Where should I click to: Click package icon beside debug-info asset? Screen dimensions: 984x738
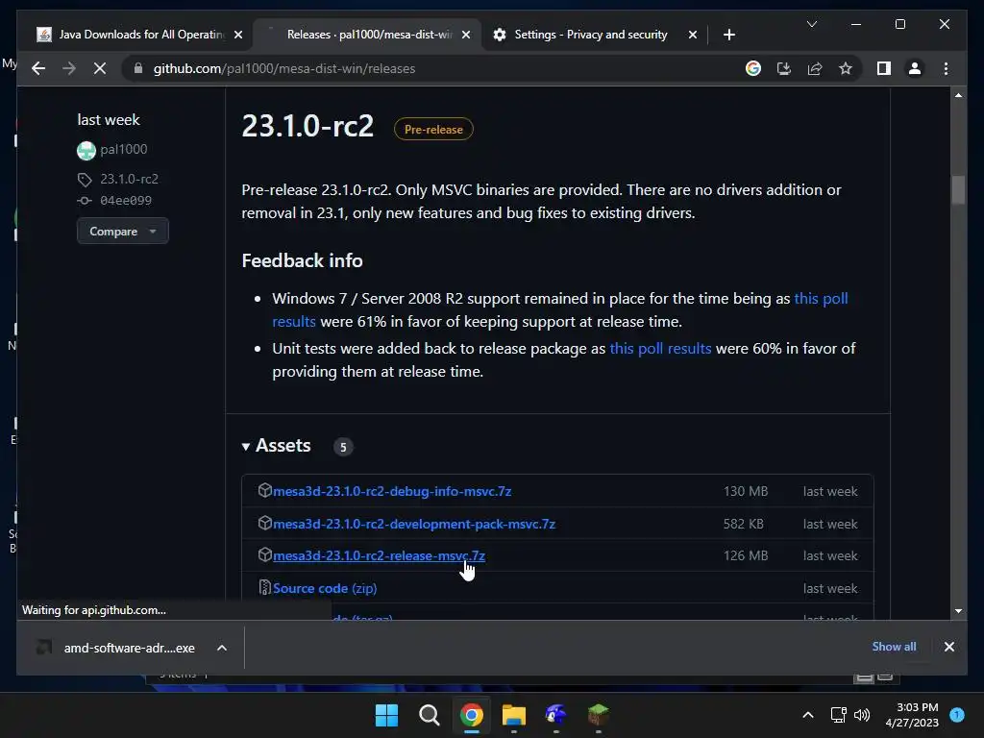265,490
